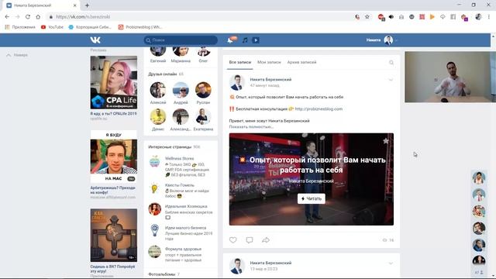Click the Читать button on the article
This screenshot has height=279, width=496.
click(x=312, y=198)
